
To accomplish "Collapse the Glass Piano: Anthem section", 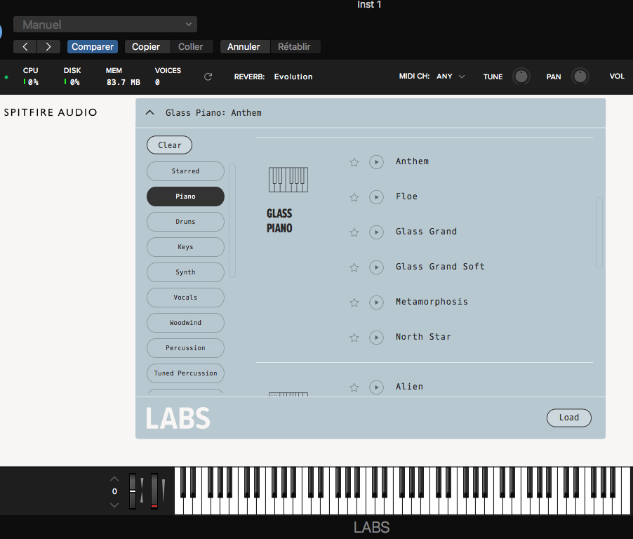I will coord(149,112).
